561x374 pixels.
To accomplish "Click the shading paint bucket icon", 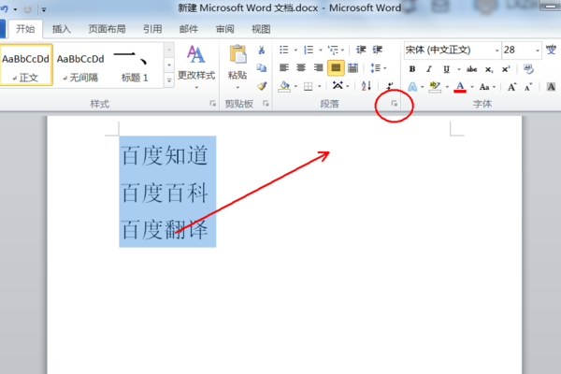I will tap(284, 86).
